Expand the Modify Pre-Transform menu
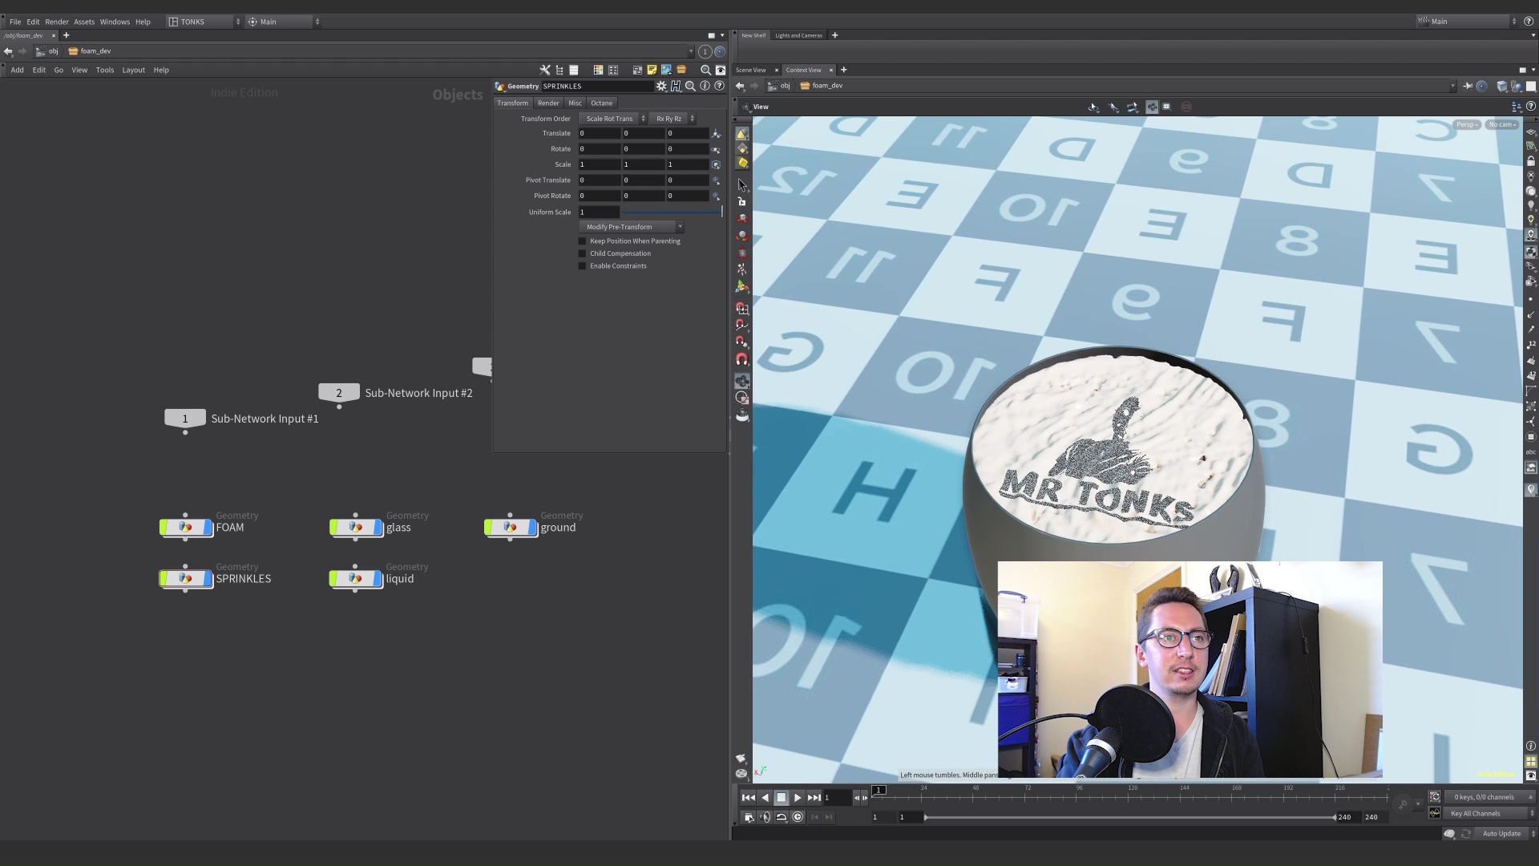This screenshot has height=866, width=1539. [632, 227]
